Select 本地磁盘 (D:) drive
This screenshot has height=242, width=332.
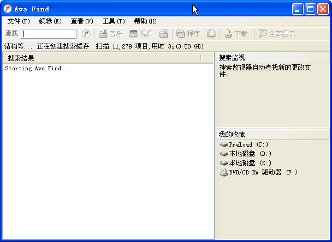250,154
